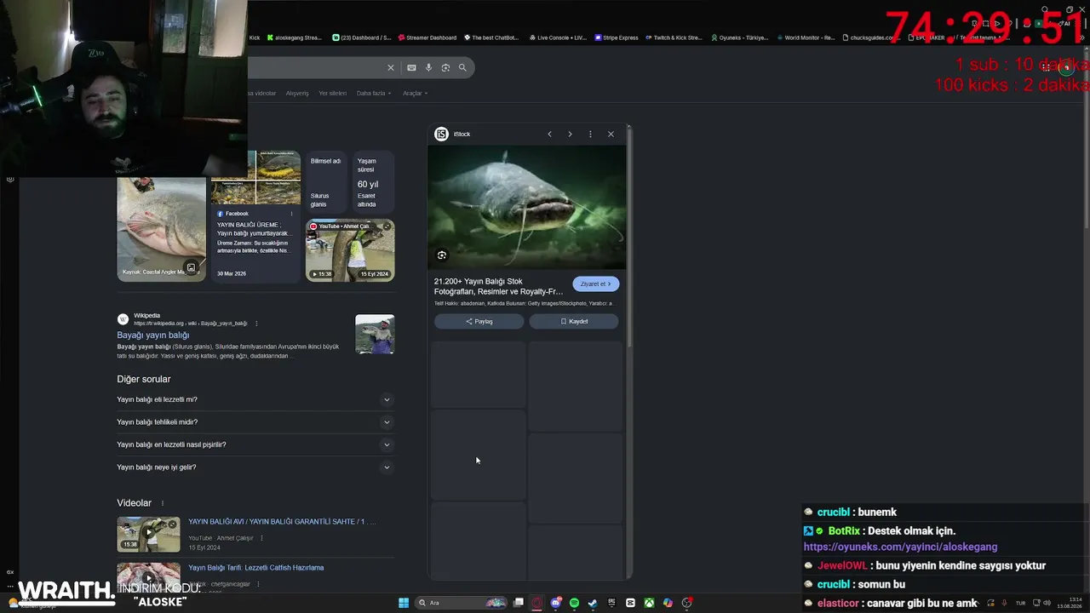This screenshot has width=1090, height=613.
Task: Open Task View on the taskbar
Action: click(x=519, y=603)
